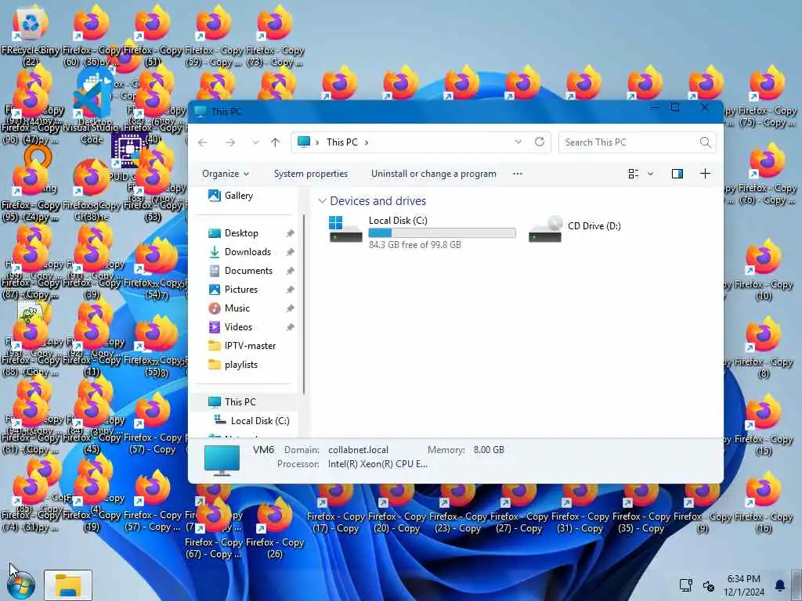Viewport: 802px width, 601px height.
Task: Click the 6:34 PM clock
Action: [x=744, y=579]
